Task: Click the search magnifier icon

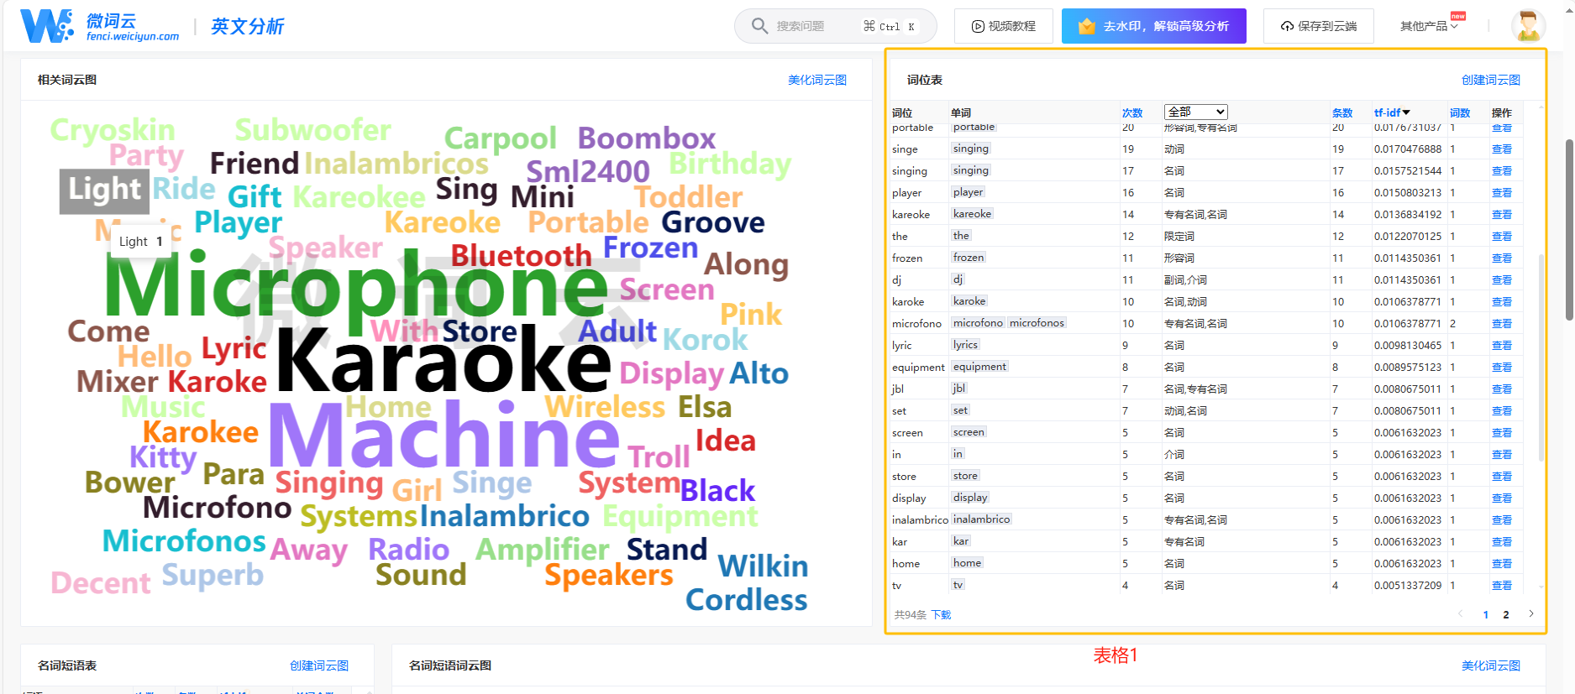Action: pyautogui.click(x=759, y=26)
